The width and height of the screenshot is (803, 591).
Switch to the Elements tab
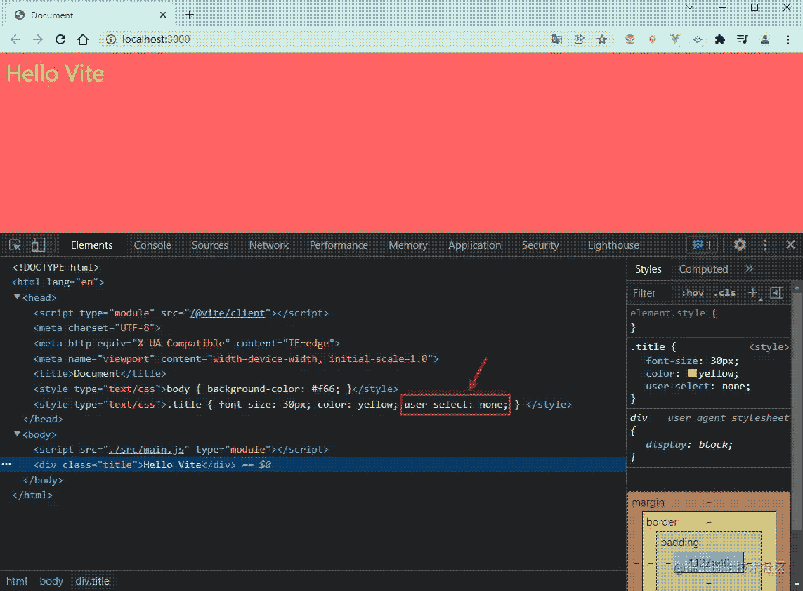click(91, 245)
